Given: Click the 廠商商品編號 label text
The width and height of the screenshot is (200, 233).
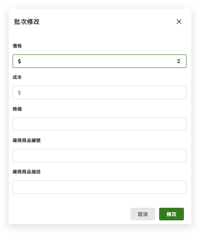Looking at the screenshot, I should click(27, 140).
